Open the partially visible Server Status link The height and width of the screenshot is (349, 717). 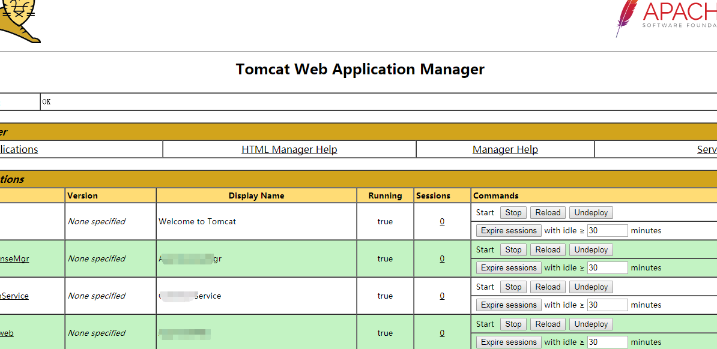707,149
